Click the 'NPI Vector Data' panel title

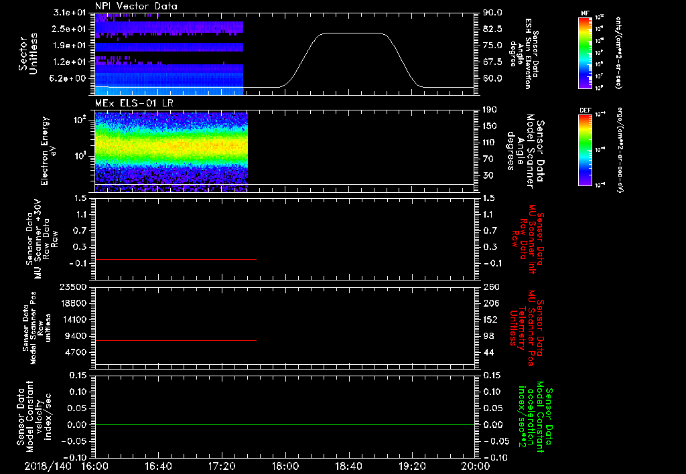[136, 6]
